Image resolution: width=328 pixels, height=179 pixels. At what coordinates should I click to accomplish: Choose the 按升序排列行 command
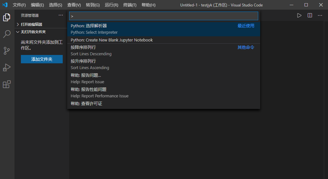(x=164, y=64)
